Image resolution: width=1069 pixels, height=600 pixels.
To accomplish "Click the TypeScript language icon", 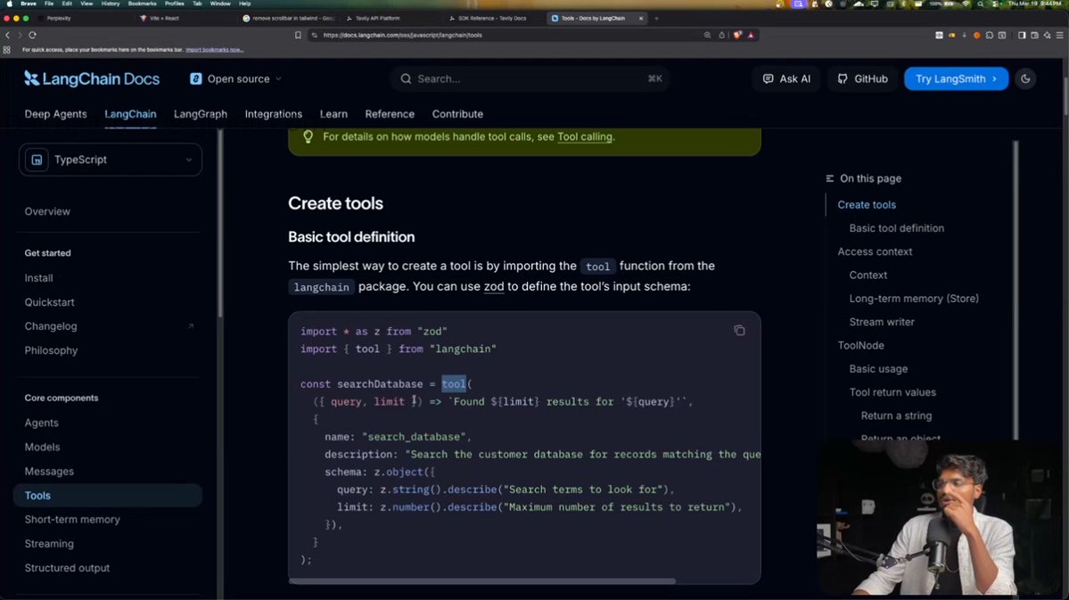I will tap(37, 160).
